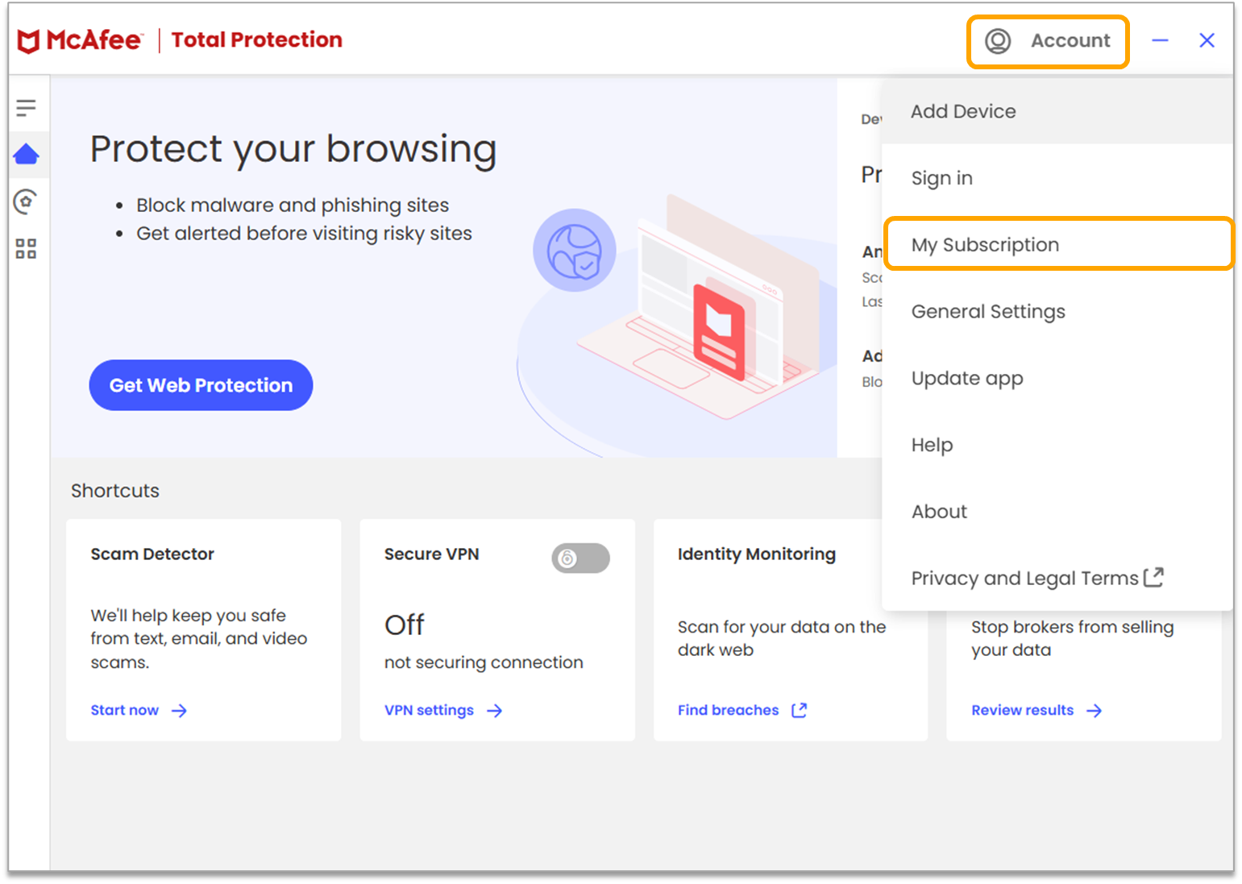1242x884 pixels.
Task: Click the McAfee shield logo
Action: [29, 41]
